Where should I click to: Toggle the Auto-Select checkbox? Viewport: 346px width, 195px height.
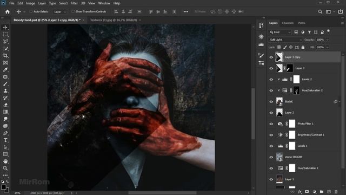[x=31, y=11]
